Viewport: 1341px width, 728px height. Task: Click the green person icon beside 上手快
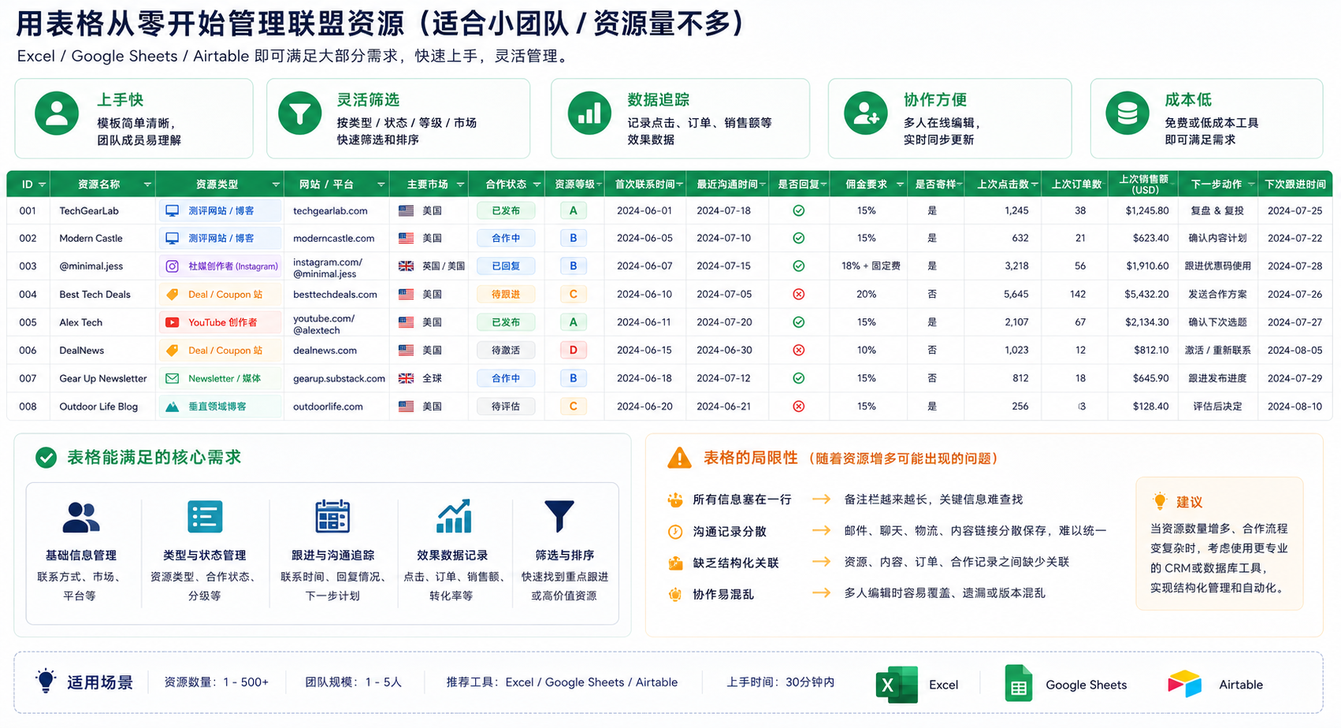[57, 113]
